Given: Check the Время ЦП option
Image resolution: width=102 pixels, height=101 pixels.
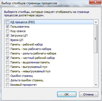Looking at the screenshot, I should (7, 40).
